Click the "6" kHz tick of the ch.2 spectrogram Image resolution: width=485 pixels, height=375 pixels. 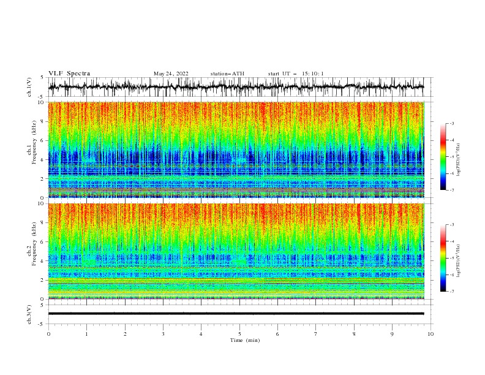(x=43, y=242)
